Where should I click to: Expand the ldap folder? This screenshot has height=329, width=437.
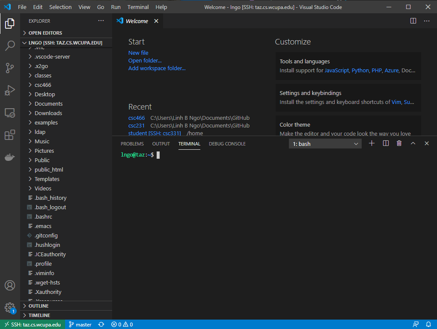tap(66, 132)
